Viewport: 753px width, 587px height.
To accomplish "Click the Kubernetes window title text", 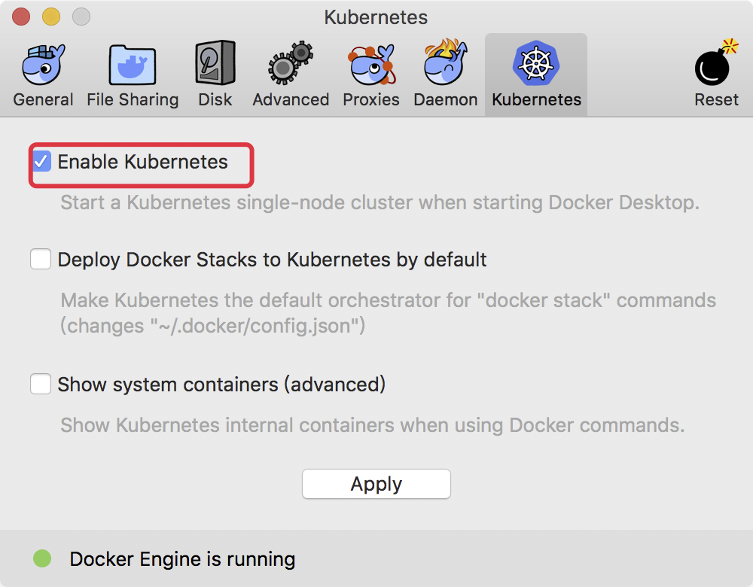I will coord(376,17).
